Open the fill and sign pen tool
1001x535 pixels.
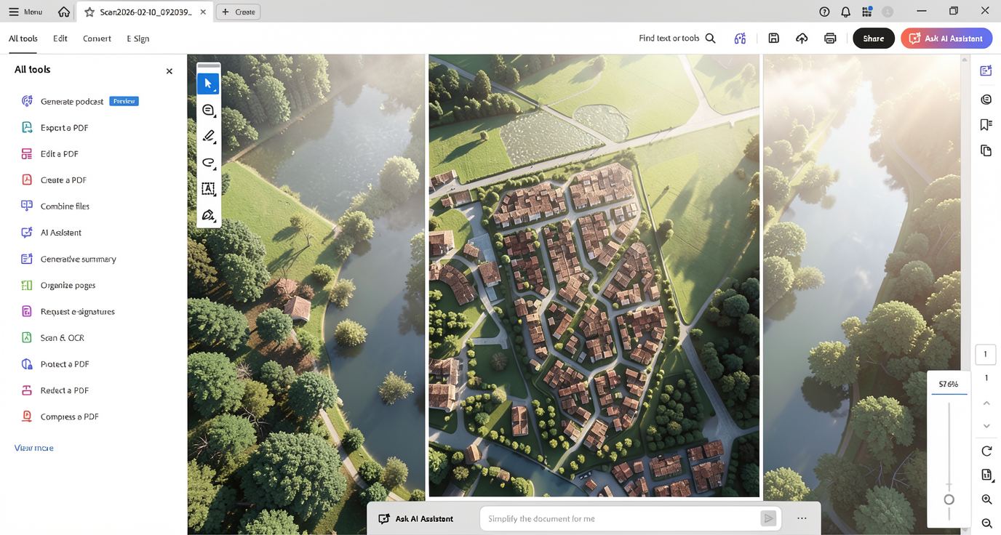click(208, 215)
